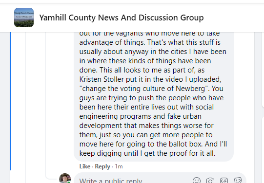
Task: Open the sticker picker icon
Action: coord(238,181)
